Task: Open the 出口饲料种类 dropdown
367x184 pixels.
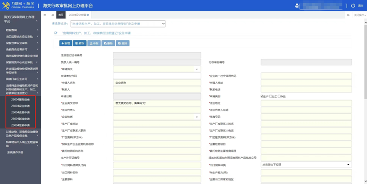Action: pyautogui.click(x=306, y=165)
